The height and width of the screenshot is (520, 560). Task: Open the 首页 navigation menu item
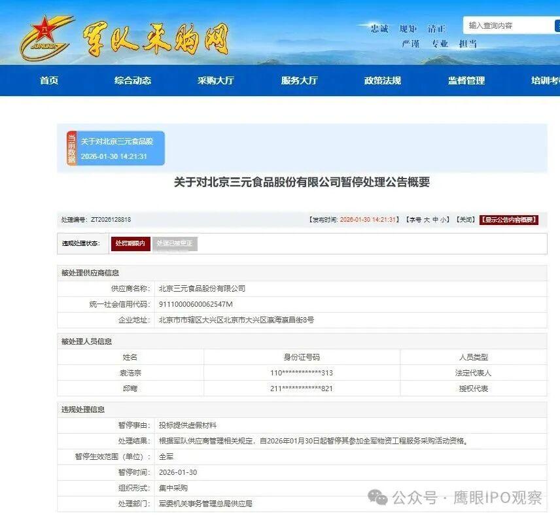49,80
